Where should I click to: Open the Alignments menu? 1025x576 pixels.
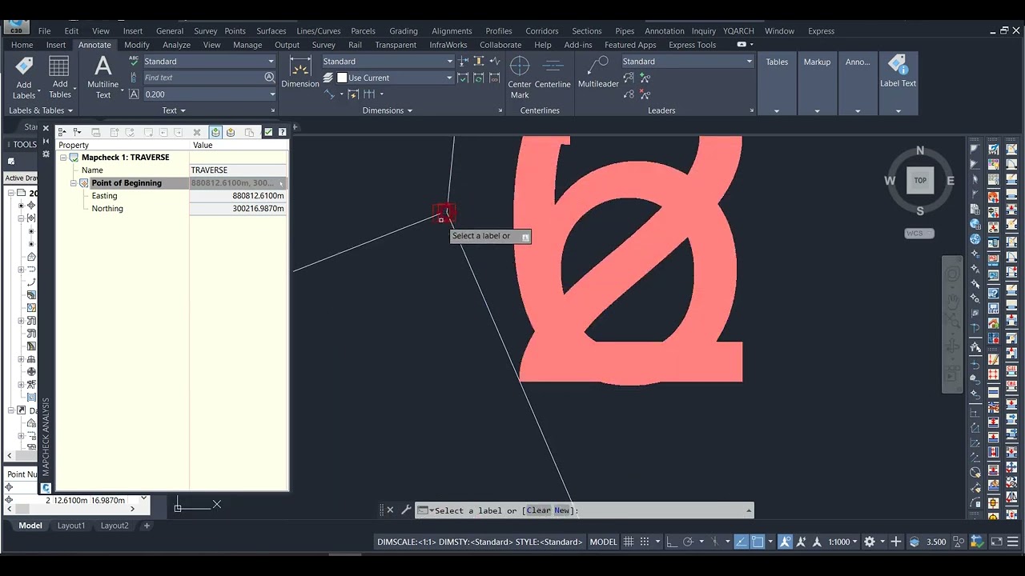451,31
